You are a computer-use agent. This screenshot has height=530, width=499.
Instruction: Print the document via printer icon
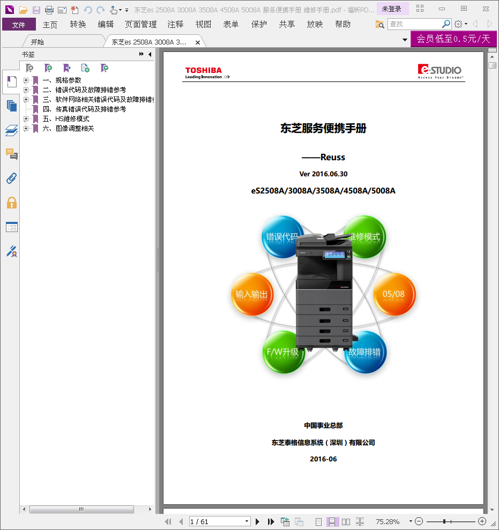(x=49, y=10)
